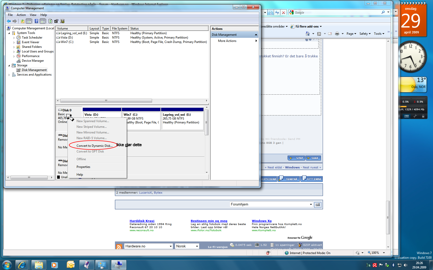Select Device Manager in the tree
This screenshot has width=433, height=270.
[33, 61]
